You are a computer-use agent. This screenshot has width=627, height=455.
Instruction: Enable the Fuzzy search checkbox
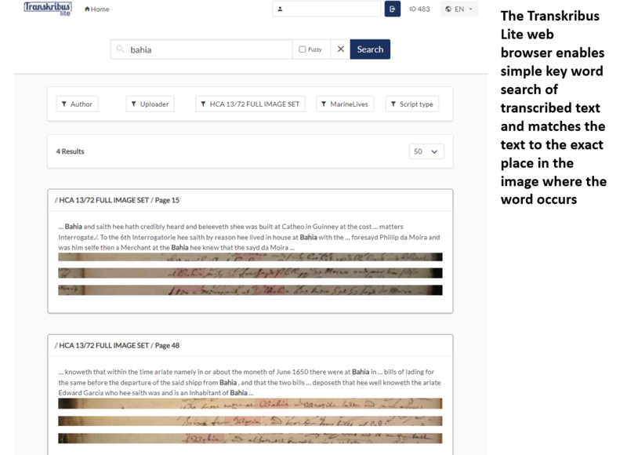pyautogui.click(x=301, y=49)
